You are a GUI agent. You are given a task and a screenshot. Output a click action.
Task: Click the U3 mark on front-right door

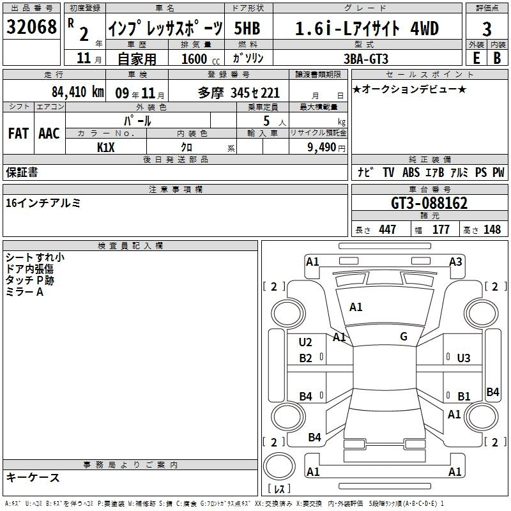464,358
